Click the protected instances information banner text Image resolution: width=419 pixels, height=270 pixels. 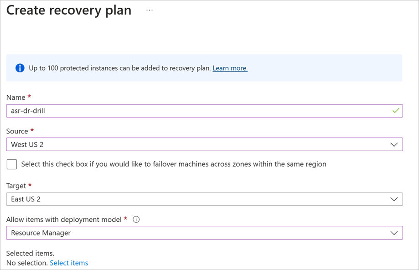(x=120, y=68)
